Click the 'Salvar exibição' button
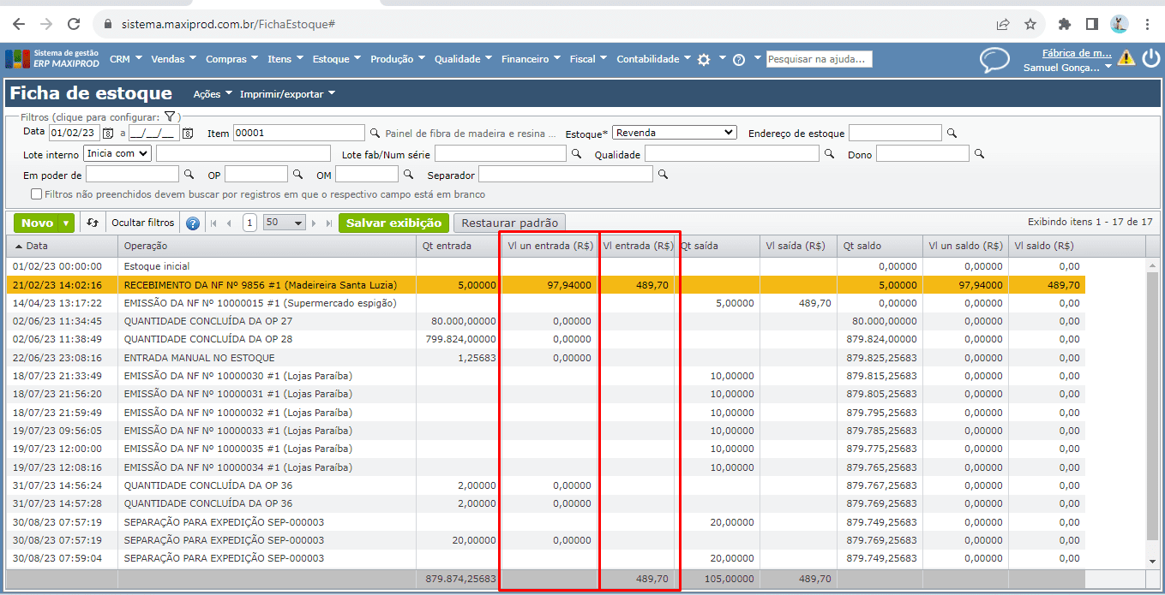Viewport: 1165px width, 595px height. pyautogui.click(x=393, y=223)
